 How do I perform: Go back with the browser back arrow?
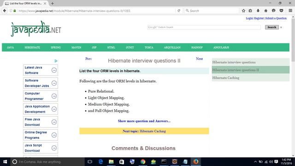[5, 11]
